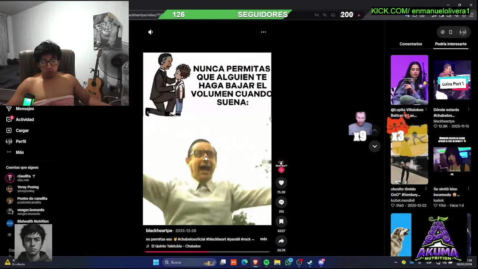This screenshot has height=269, width=478.
Task: Click the luakek author name
Action: [438, 201]
